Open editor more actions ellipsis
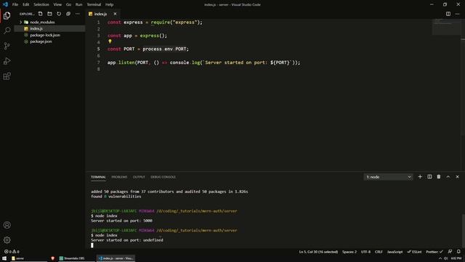This screenshot has height=262, width=465. [x=457, y=14]
